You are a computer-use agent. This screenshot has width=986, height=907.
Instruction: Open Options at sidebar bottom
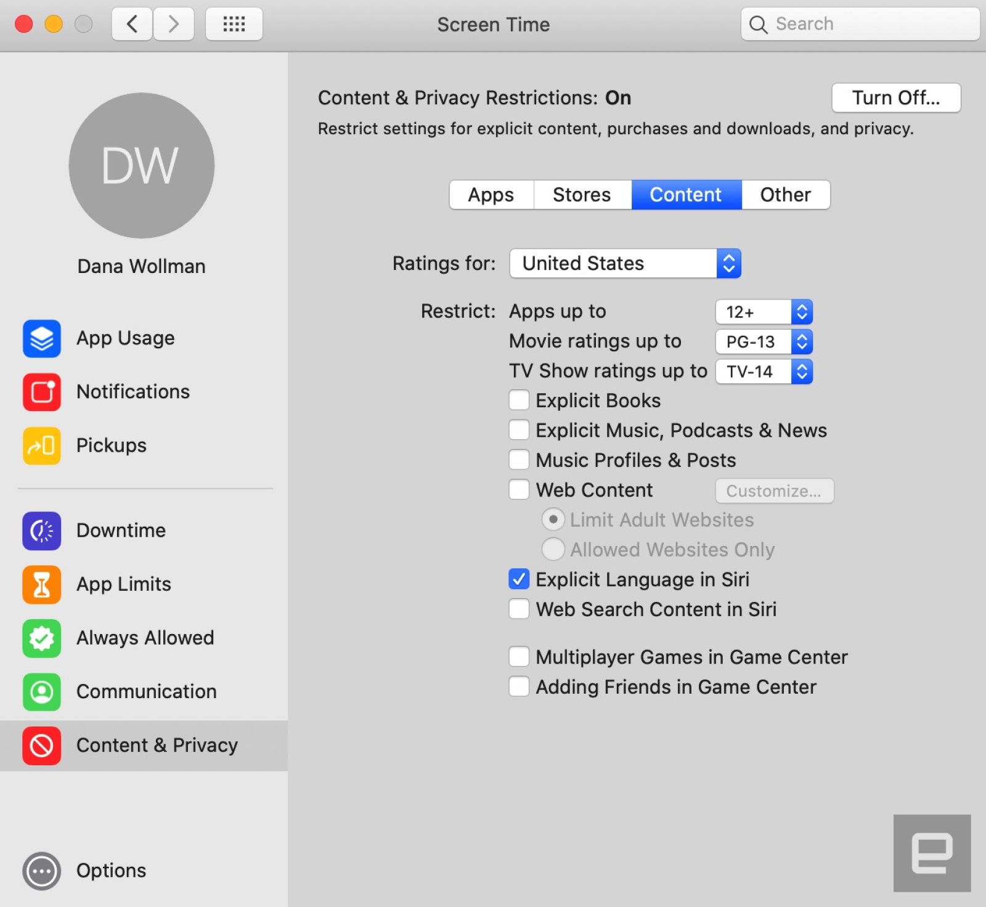(x=144, y=871)
